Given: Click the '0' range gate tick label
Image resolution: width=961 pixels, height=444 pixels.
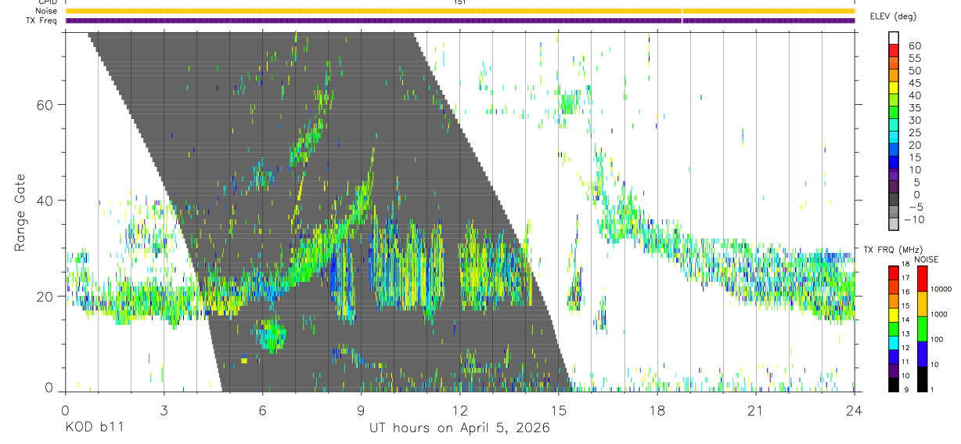Looking at the screenshot, I should tap(49, 388).
